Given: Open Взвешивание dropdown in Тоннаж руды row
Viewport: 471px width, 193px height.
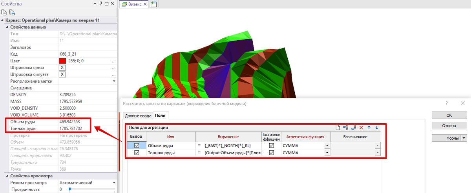Looking at the screenshot, I should coord(378,153).
